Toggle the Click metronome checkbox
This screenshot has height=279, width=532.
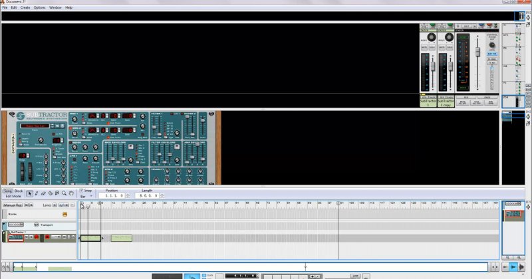tap(204, 274)
